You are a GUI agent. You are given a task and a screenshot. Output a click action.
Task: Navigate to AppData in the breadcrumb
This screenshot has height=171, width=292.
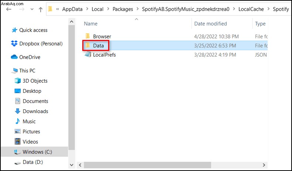click(x=72, y=9)
